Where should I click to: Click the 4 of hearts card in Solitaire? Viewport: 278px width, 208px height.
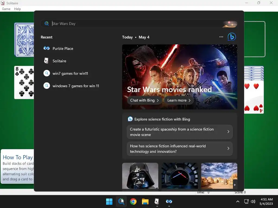point(254,97)
